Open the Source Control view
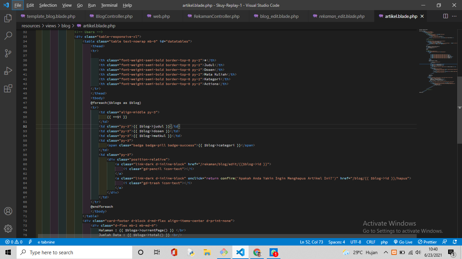Screen dimensions: 462x259 (x=8, y=53)
